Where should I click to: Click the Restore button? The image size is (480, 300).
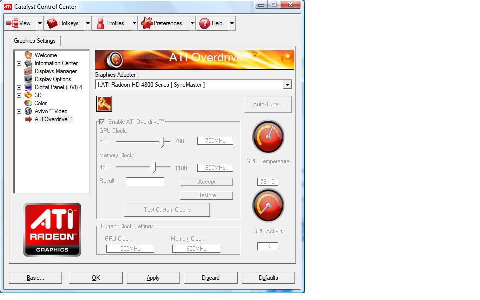pos(207,195)
